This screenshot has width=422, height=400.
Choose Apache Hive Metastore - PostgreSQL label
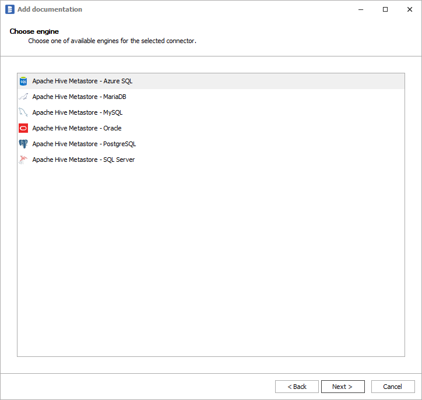pyautogui.click(x=84, y=144)
